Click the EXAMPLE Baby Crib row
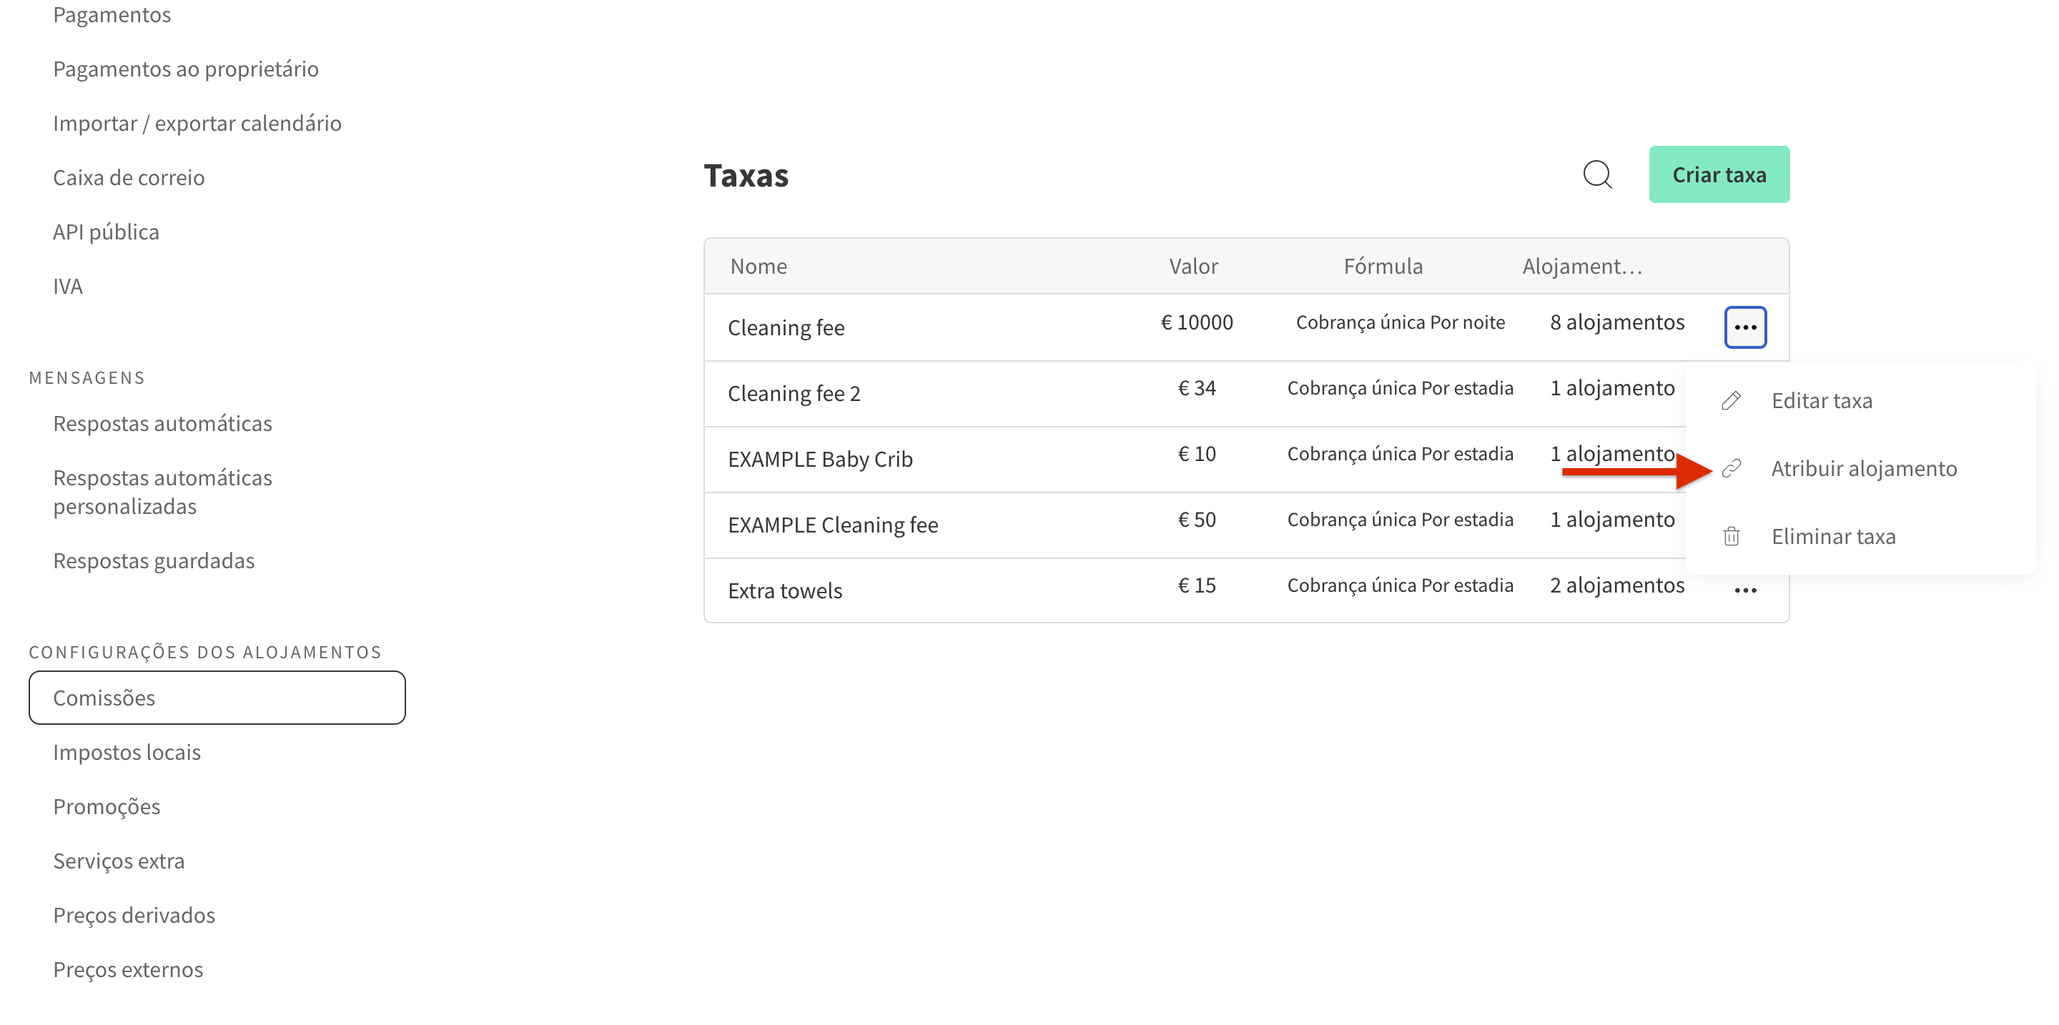 click(x=820, y=460)
